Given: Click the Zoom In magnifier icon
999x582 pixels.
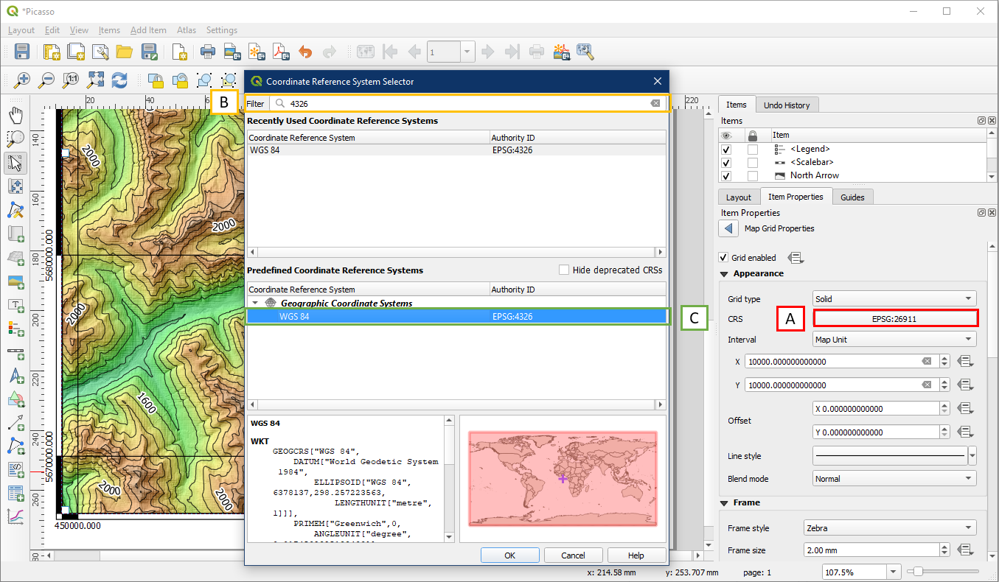Looking at the screenshot, I should (x=22, y=80).
